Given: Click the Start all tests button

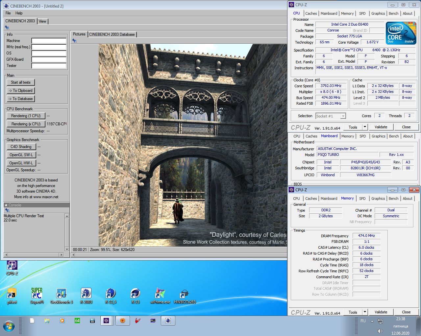Looking at the screenshot, I should 21,82.
